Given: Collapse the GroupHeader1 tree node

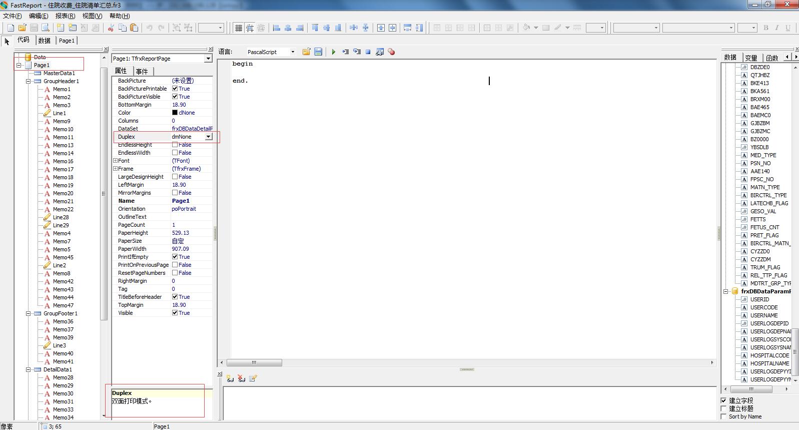Looking at the screenshot, I should click(29, 81).
